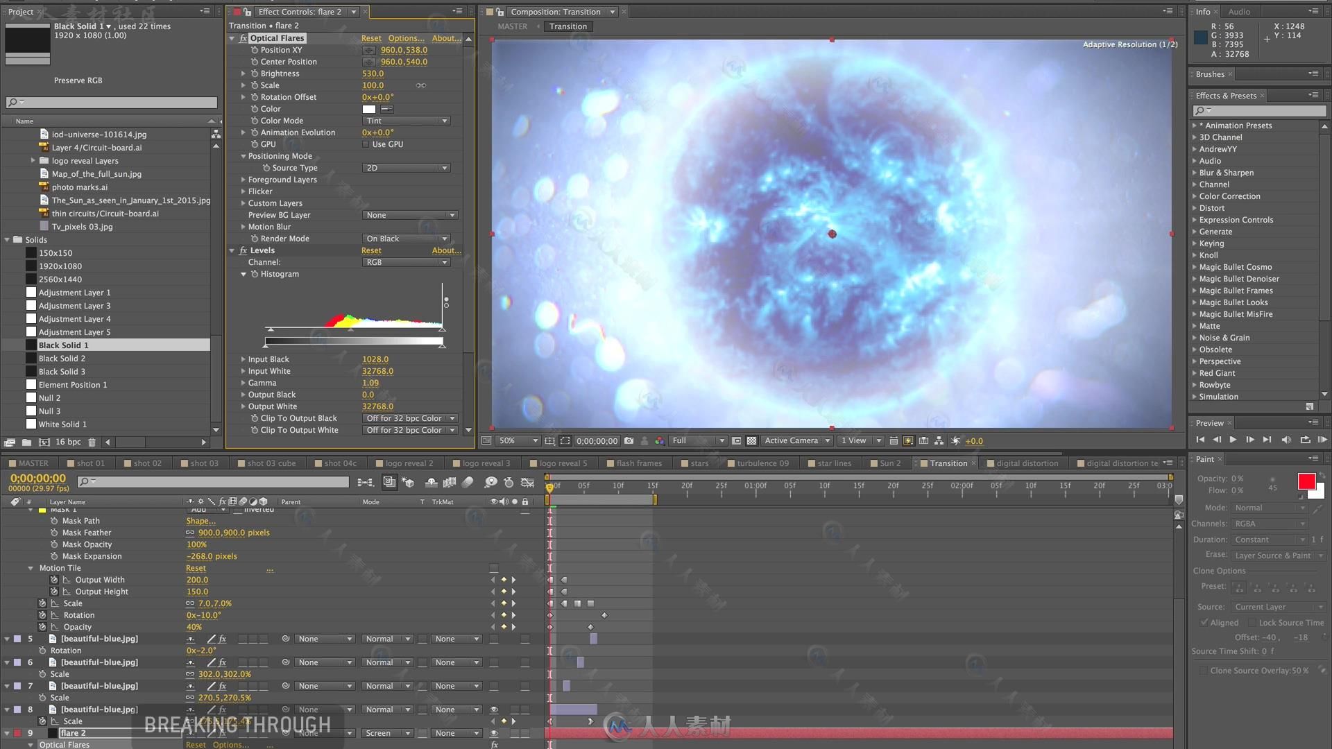Click About link for Levels effect

[x=446, y=250]
